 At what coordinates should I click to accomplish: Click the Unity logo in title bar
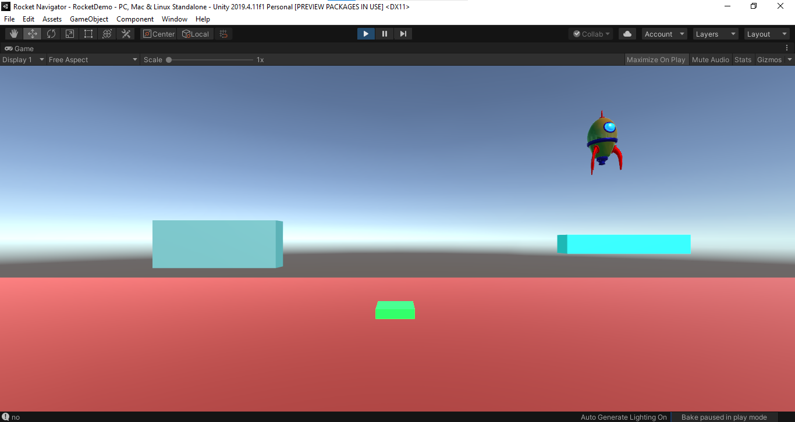coord(6,6)
